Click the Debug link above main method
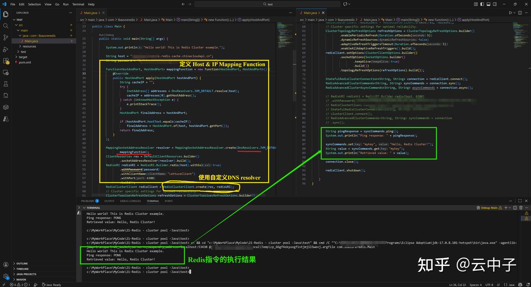Image resolution: width=531 pixels, height=287 pixels. (110, 35)
